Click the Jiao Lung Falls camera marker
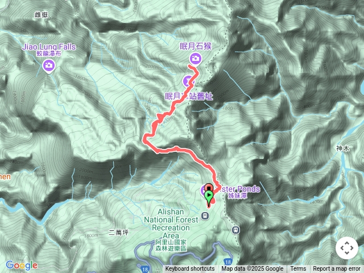364x273 pixels. click(x=48, y=66)
